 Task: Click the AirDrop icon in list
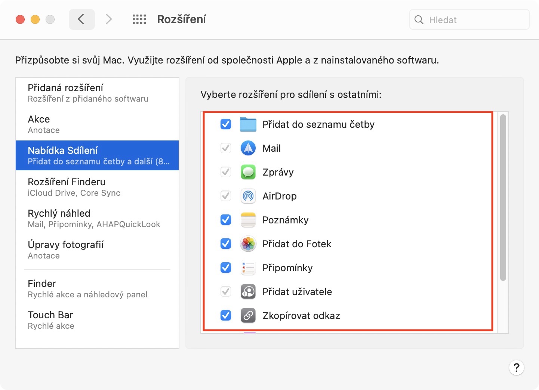(x=248, y=196)
